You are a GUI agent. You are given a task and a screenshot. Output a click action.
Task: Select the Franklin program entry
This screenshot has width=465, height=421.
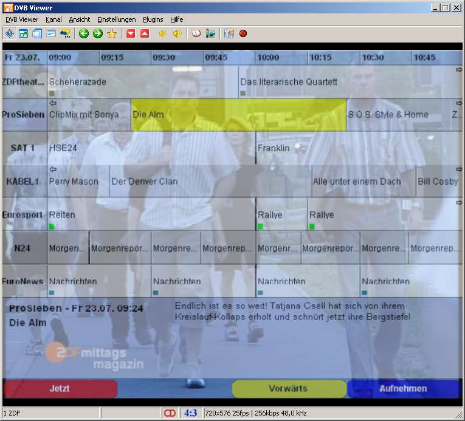359,148
